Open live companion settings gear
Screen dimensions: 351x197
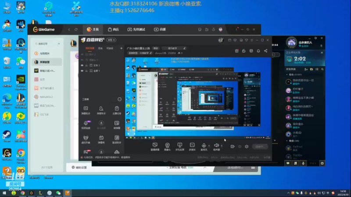[x=247, y=147]
